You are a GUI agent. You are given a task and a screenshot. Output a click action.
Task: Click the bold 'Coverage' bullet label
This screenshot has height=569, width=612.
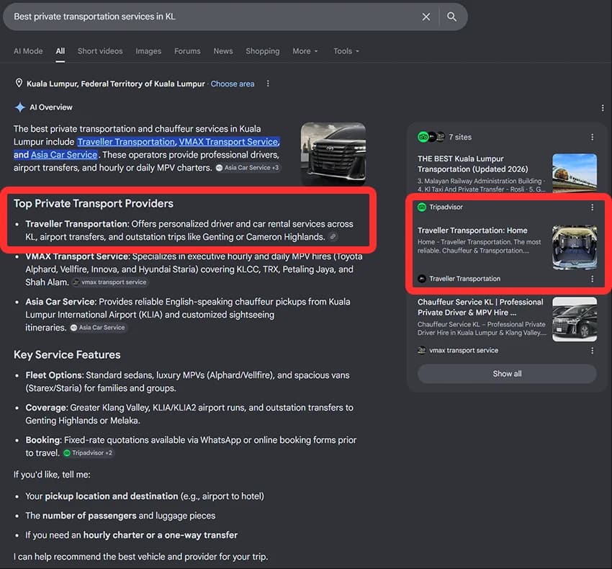pyautogui.click(x=47, y=408)
